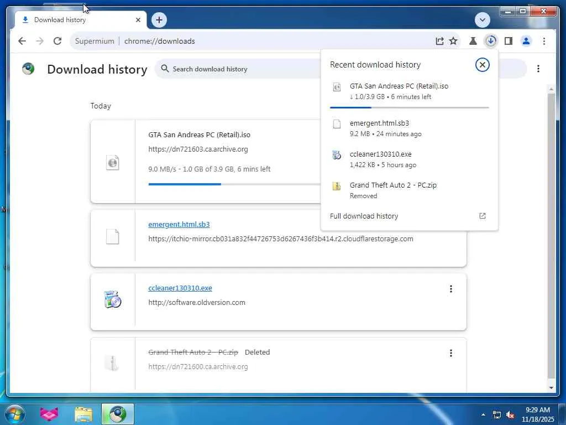Click the address bar URL chrome://downloads

click(160, 41)
